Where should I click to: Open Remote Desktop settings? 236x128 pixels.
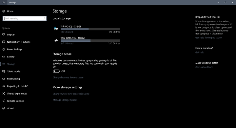(15, 101)
